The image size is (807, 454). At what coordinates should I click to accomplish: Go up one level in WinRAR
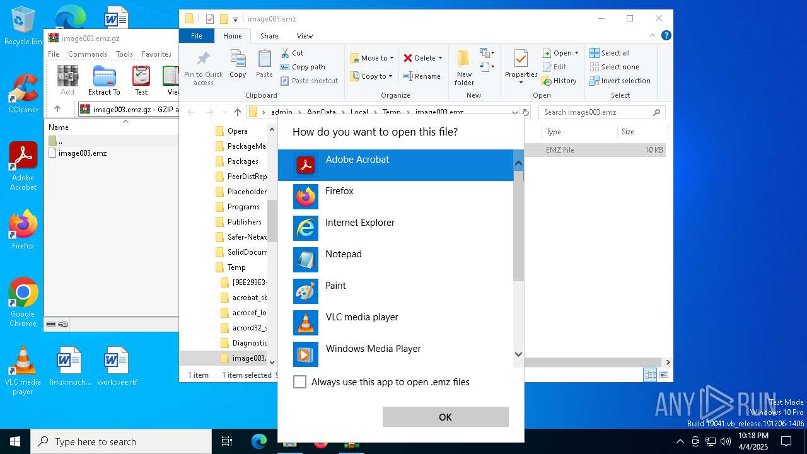pos(57,109)
